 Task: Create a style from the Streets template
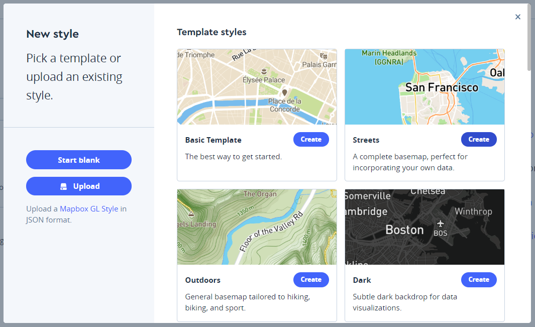[479, 139]
